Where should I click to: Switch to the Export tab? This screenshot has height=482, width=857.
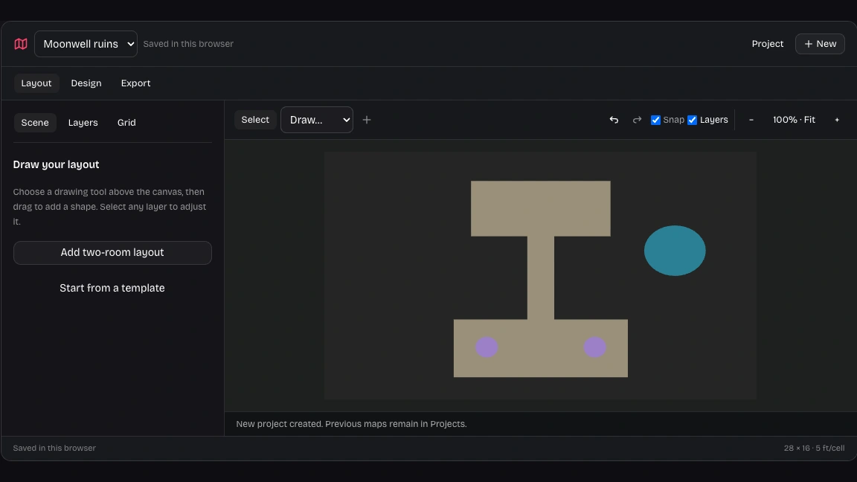coord(135,83)
